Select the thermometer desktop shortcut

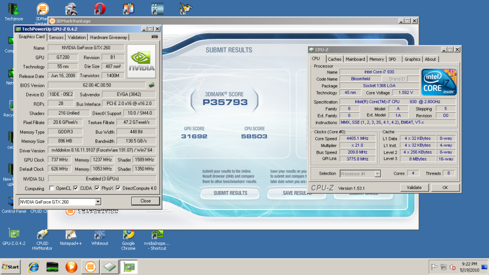click(128, 9)
